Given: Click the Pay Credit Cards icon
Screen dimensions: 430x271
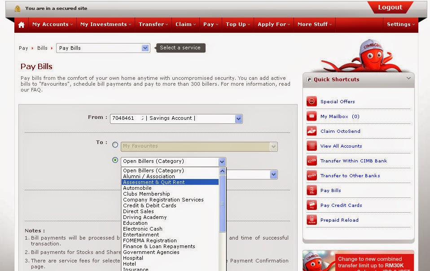Looking at the screenshot, I should point(312,205).
